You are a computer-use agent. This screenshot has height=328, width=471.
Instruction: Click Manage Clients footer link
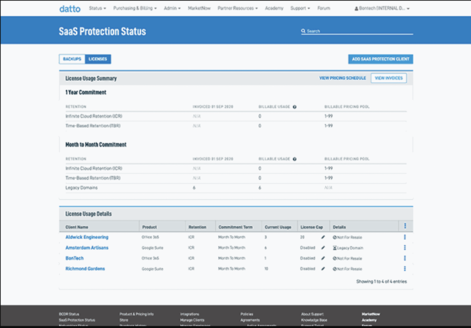click(x=192, y=320)
